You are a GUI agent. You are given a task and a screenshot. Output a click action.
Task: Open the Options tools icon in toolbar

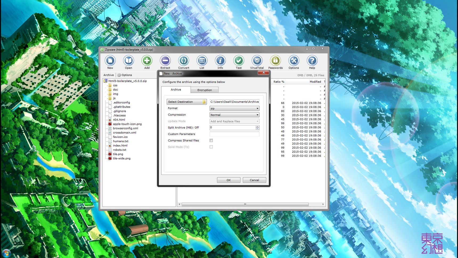point(294,61)
